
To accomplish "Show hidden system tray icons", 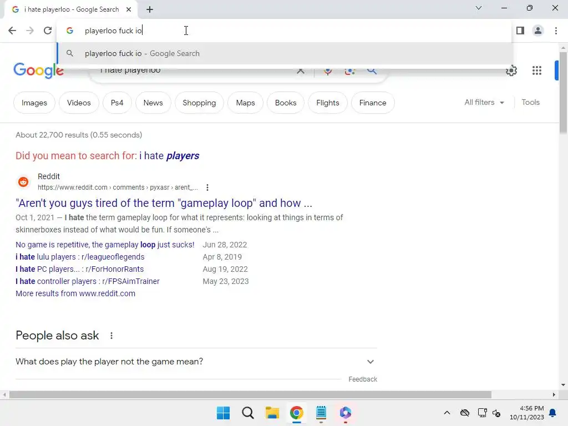I will point(447,413).
